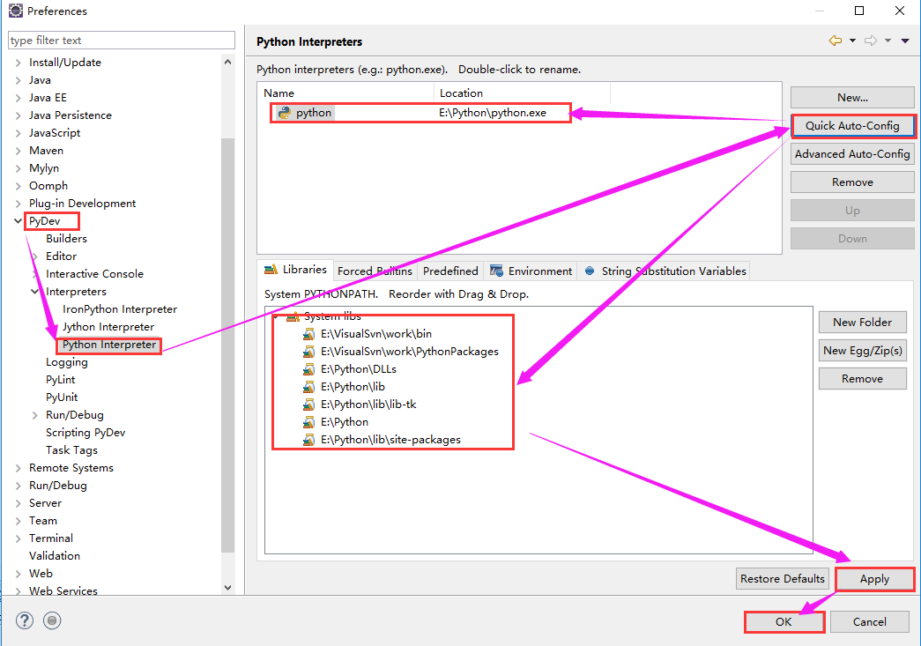Click the type filter text field
Screen dimensions: 921x646
coord(122,41)
